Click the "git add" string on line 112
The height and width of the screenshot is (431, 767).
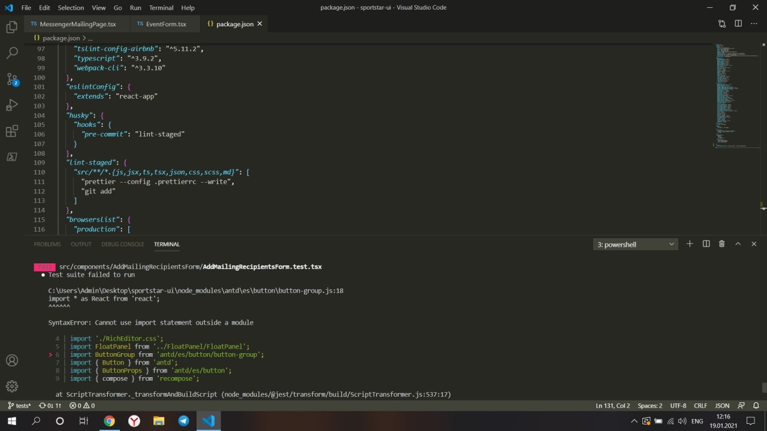point(98,191)
